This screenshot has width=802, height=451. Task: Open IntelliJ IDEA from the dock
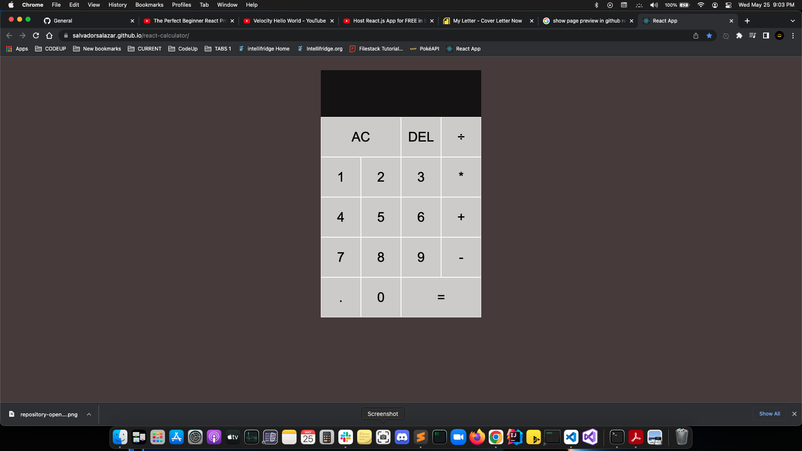pyautogui.click(x=515, y=437)
